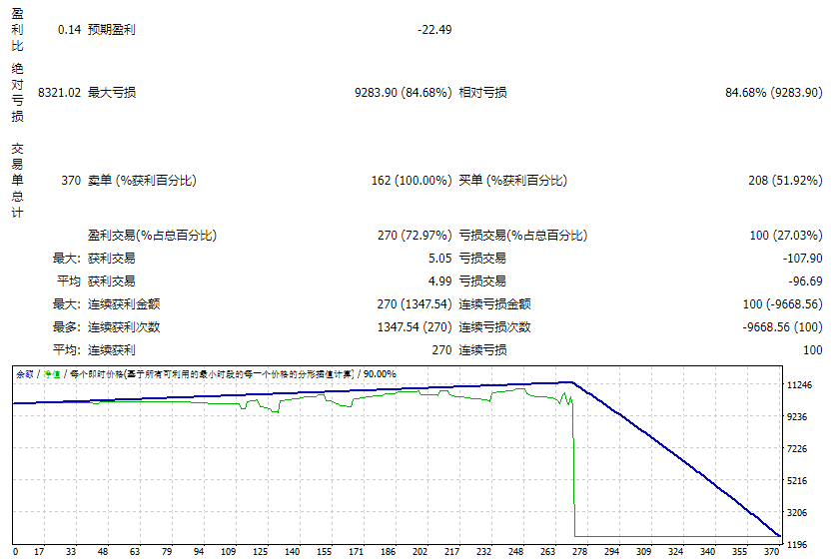Click the short positions value "162 (100.00%)"

tap(412, 181)
